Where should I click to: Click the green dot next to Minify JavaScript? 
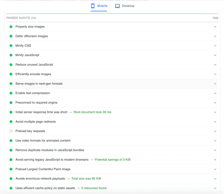[x=11, y=55]
